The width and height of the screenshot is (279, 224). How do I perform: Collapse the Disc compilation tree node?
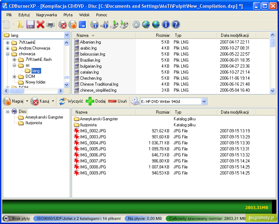[x=7, y=111]
